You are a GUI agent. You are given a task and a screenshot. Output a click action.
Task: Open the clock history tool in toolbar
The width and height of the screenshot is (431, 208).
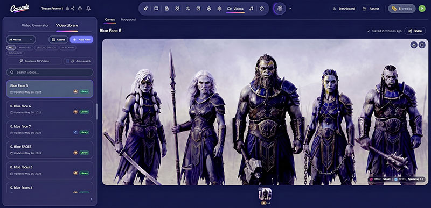click(x=262, y=9)
